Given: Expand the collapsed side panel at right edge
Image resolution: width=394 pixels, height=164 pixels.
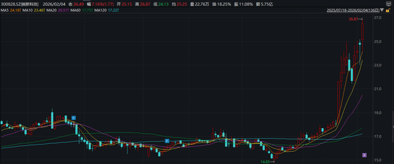Looking at the screenshot, I should (393, 126).
